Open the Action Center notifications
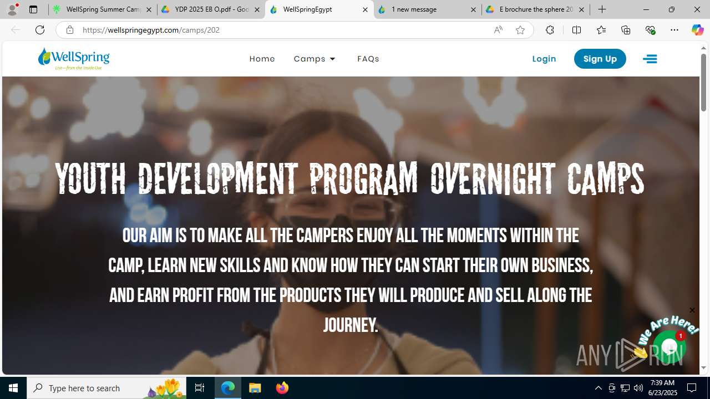Image resolution: width=710 pixels, height=399 pixels. 692,388
